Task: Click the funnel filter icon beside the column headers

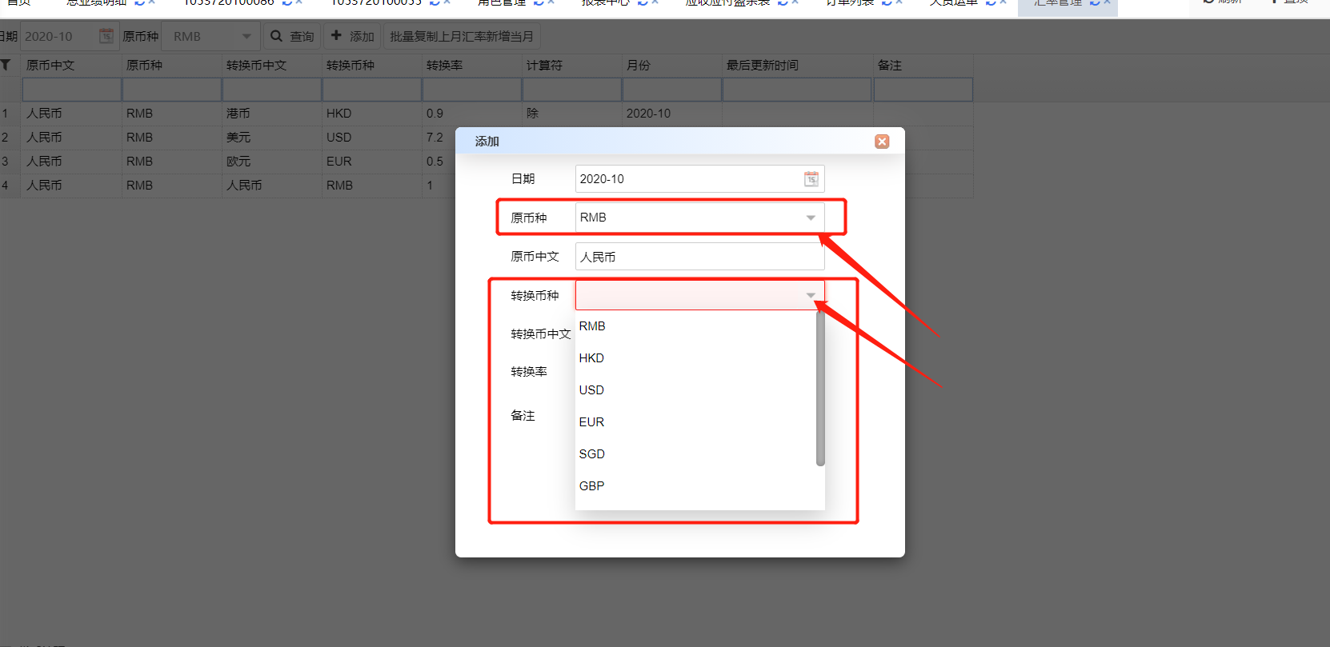Action: [6, 65]
